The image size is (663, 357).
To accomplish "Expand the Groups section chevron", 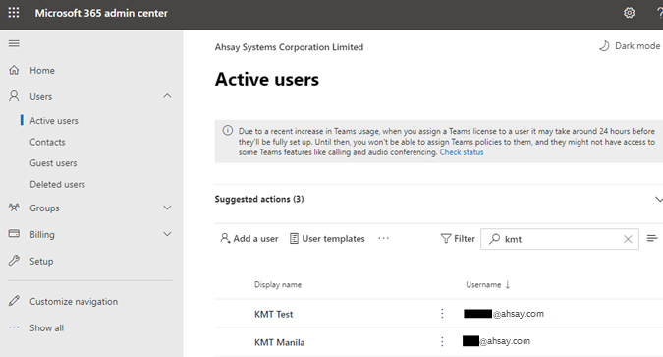I will coord(167,208).
